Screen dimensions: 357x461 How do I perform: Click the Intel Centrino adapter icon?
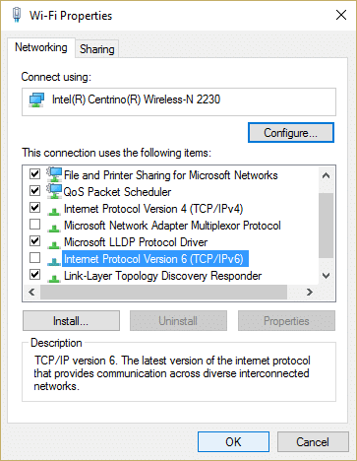pyautogui.click(x=36, y=99)
